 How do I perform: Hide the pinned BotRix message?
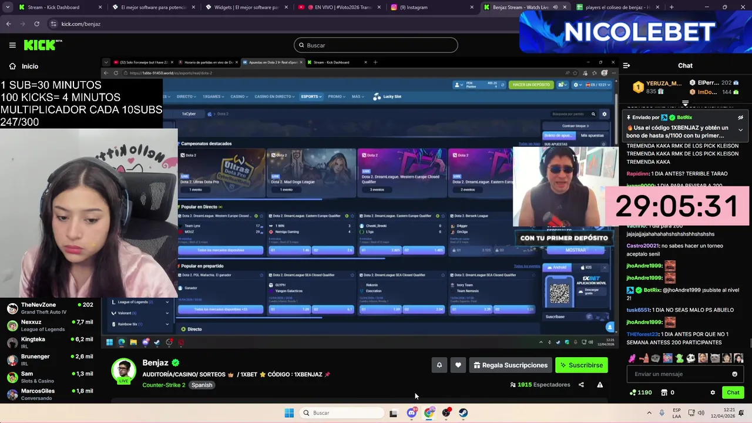coord(740,117)
